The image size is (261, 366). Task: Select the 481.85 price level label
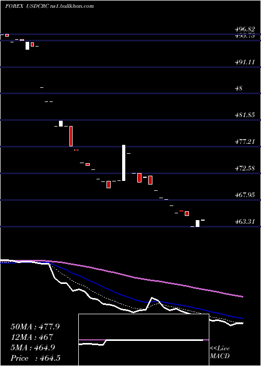244,115
